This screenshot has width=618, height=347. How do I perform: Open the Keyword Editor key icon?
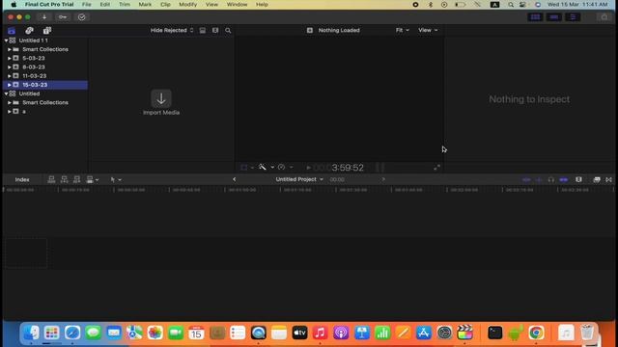63,17
